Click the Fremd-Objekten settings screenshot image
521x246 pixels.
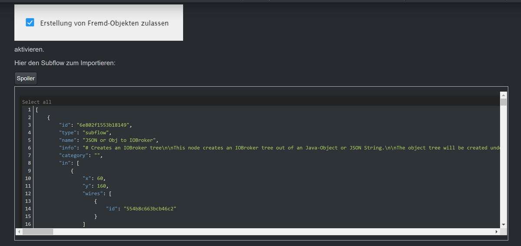(99, 23)
